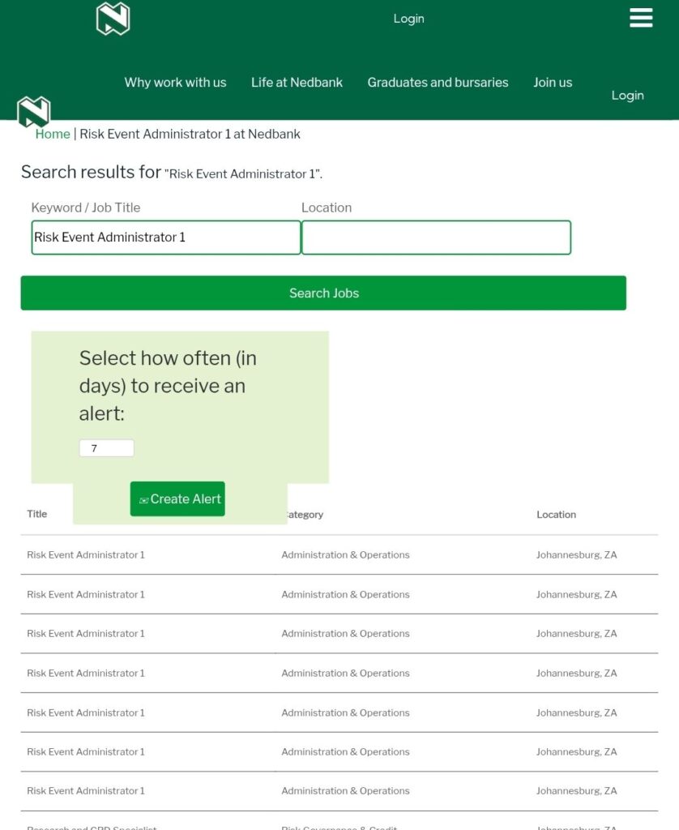Viewport: 679px width, 830px height.
Task: Click the alert frequency days field
Action: (x=106, y=448)
